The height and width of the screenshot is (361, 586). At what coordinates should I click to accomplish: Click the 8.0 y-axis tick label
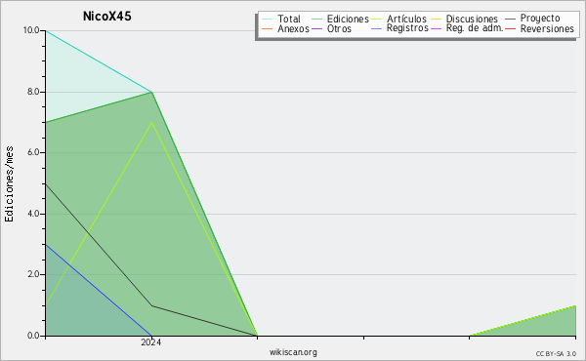pyautogui.click(x=33, y=92)
